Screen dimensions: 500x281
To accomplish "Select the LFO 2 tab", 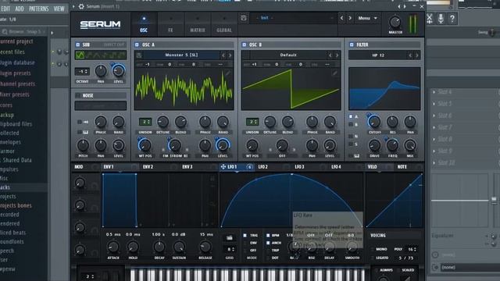I will [262, 167].
